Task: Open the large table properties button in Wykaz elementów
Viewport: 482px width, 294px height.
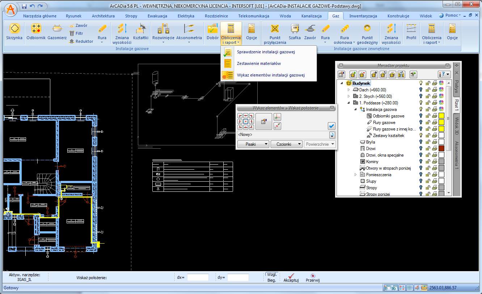Action: point(263,121)
